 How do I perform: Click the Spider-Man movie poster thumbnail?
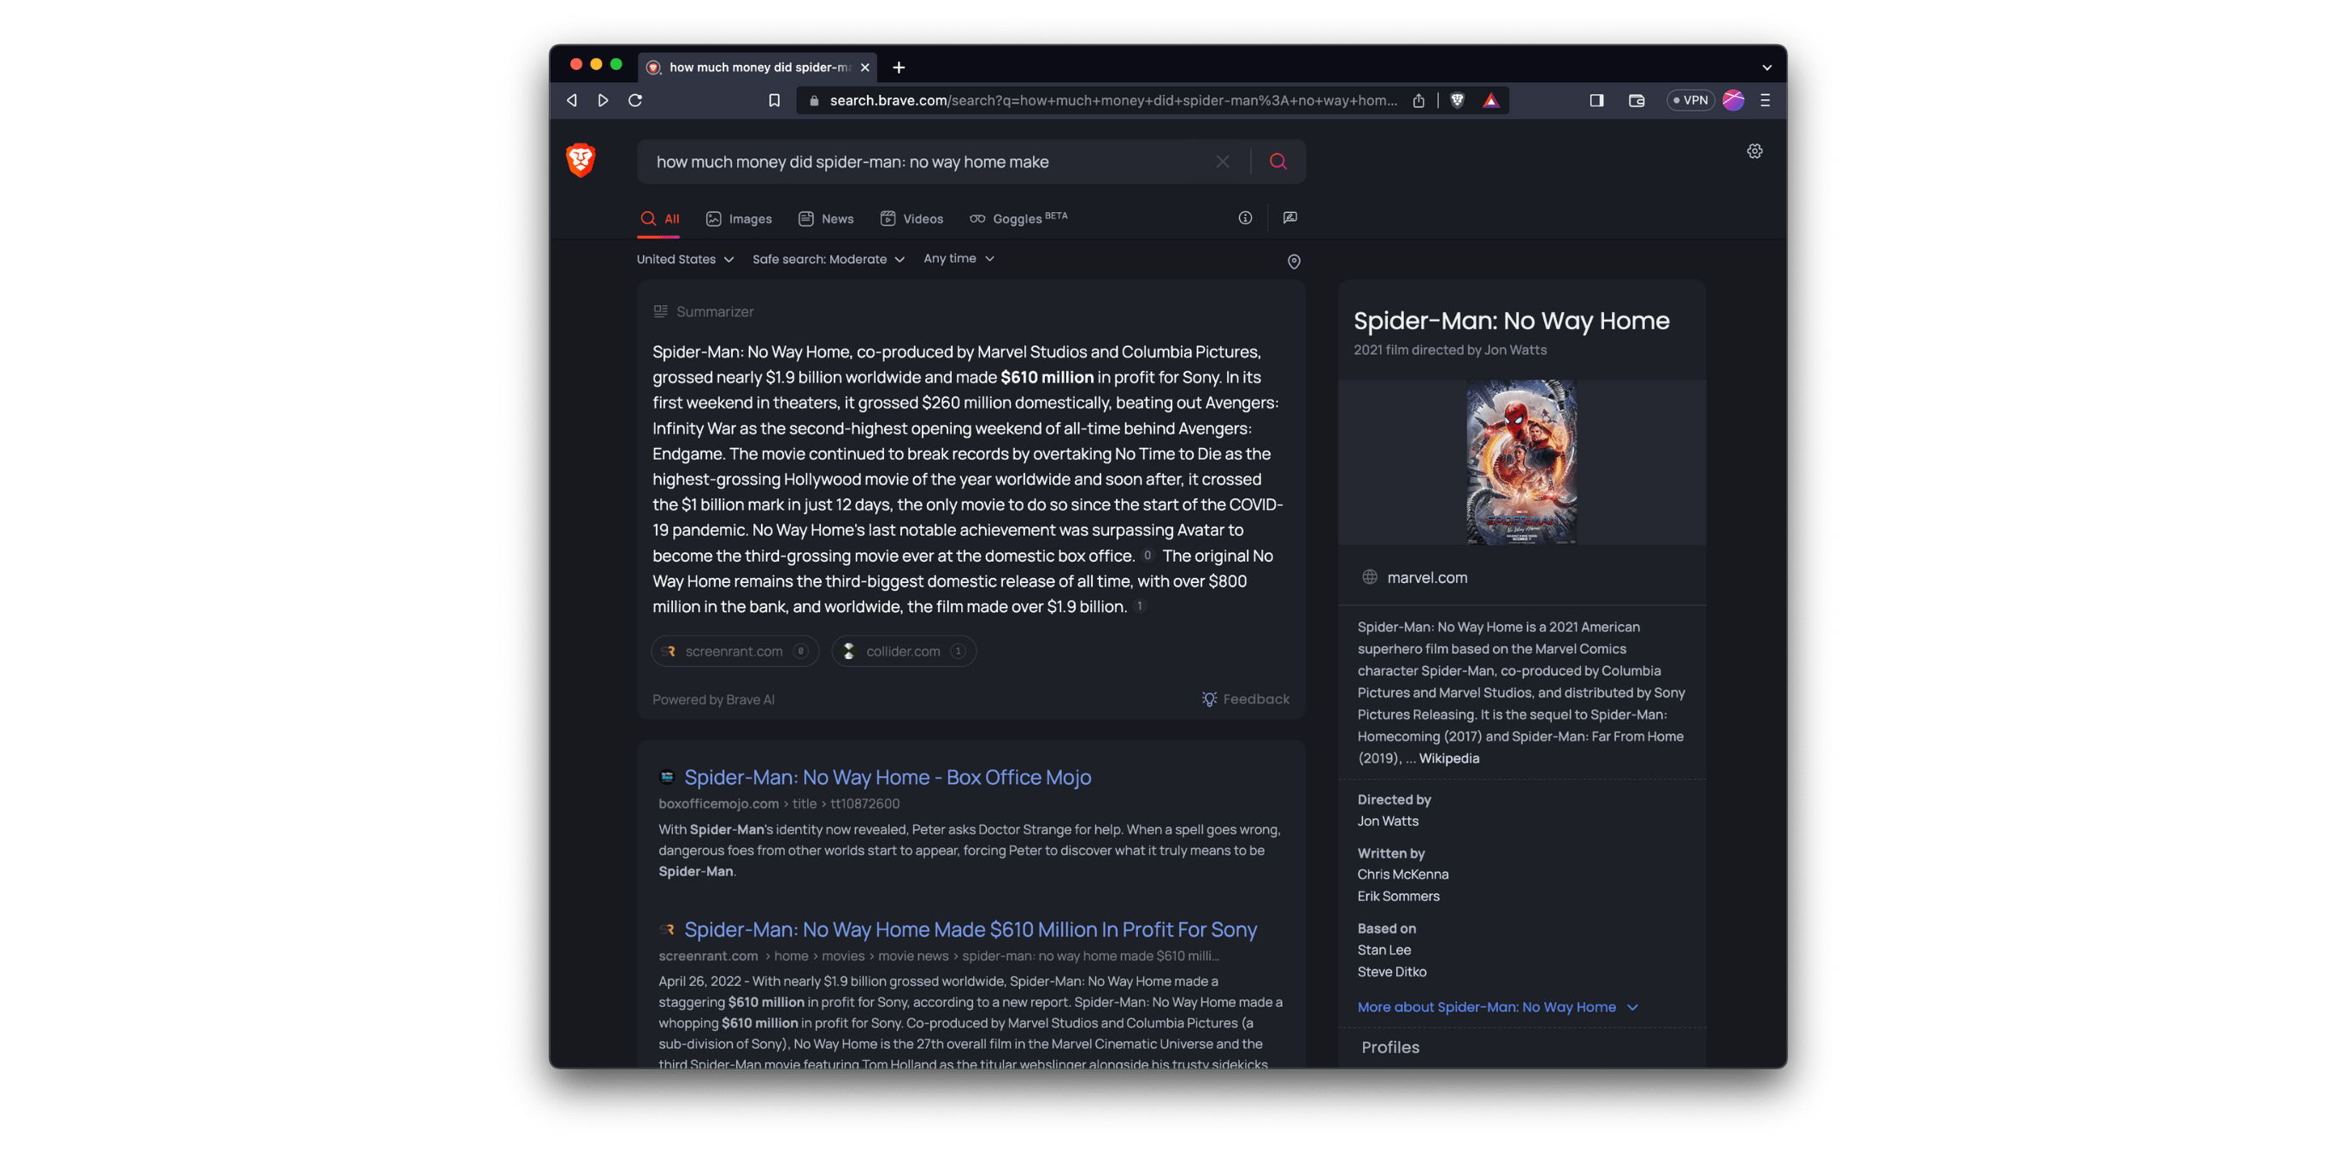pyautogui.click(x=1521, y=462)
